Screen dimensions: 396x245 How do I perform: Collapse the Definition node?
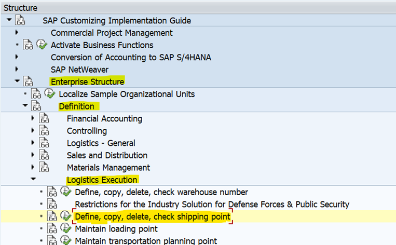point(25,106)
